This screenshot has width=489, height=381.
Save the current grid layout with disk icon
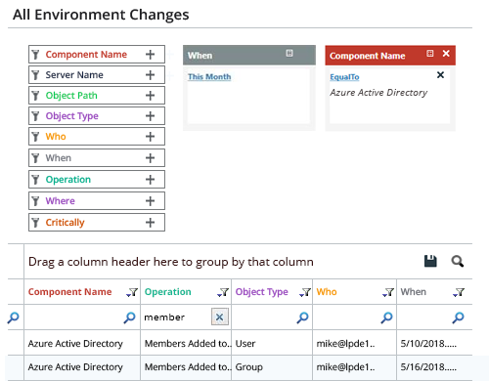[430, 261]
